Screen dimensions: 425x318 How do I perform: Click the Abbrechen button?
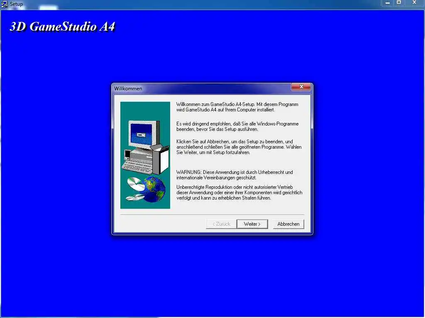tap(288, 224)
